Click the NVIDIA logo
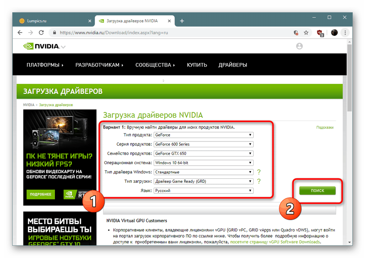 click(41, 46)
